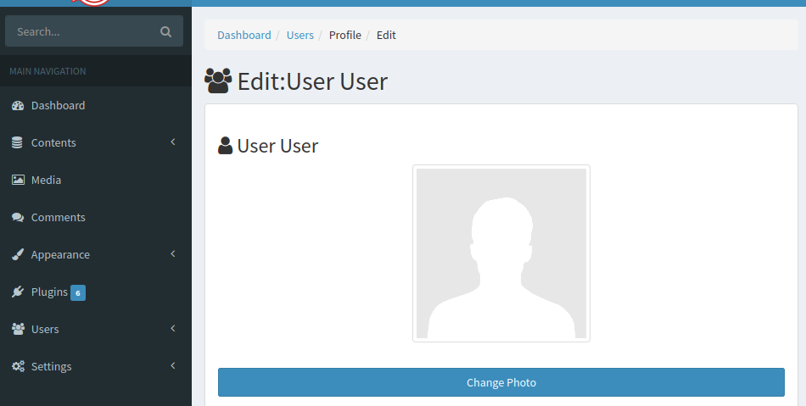Expand the Users submenu arrow
Screen dimensions: 806x406
[173, 328]
